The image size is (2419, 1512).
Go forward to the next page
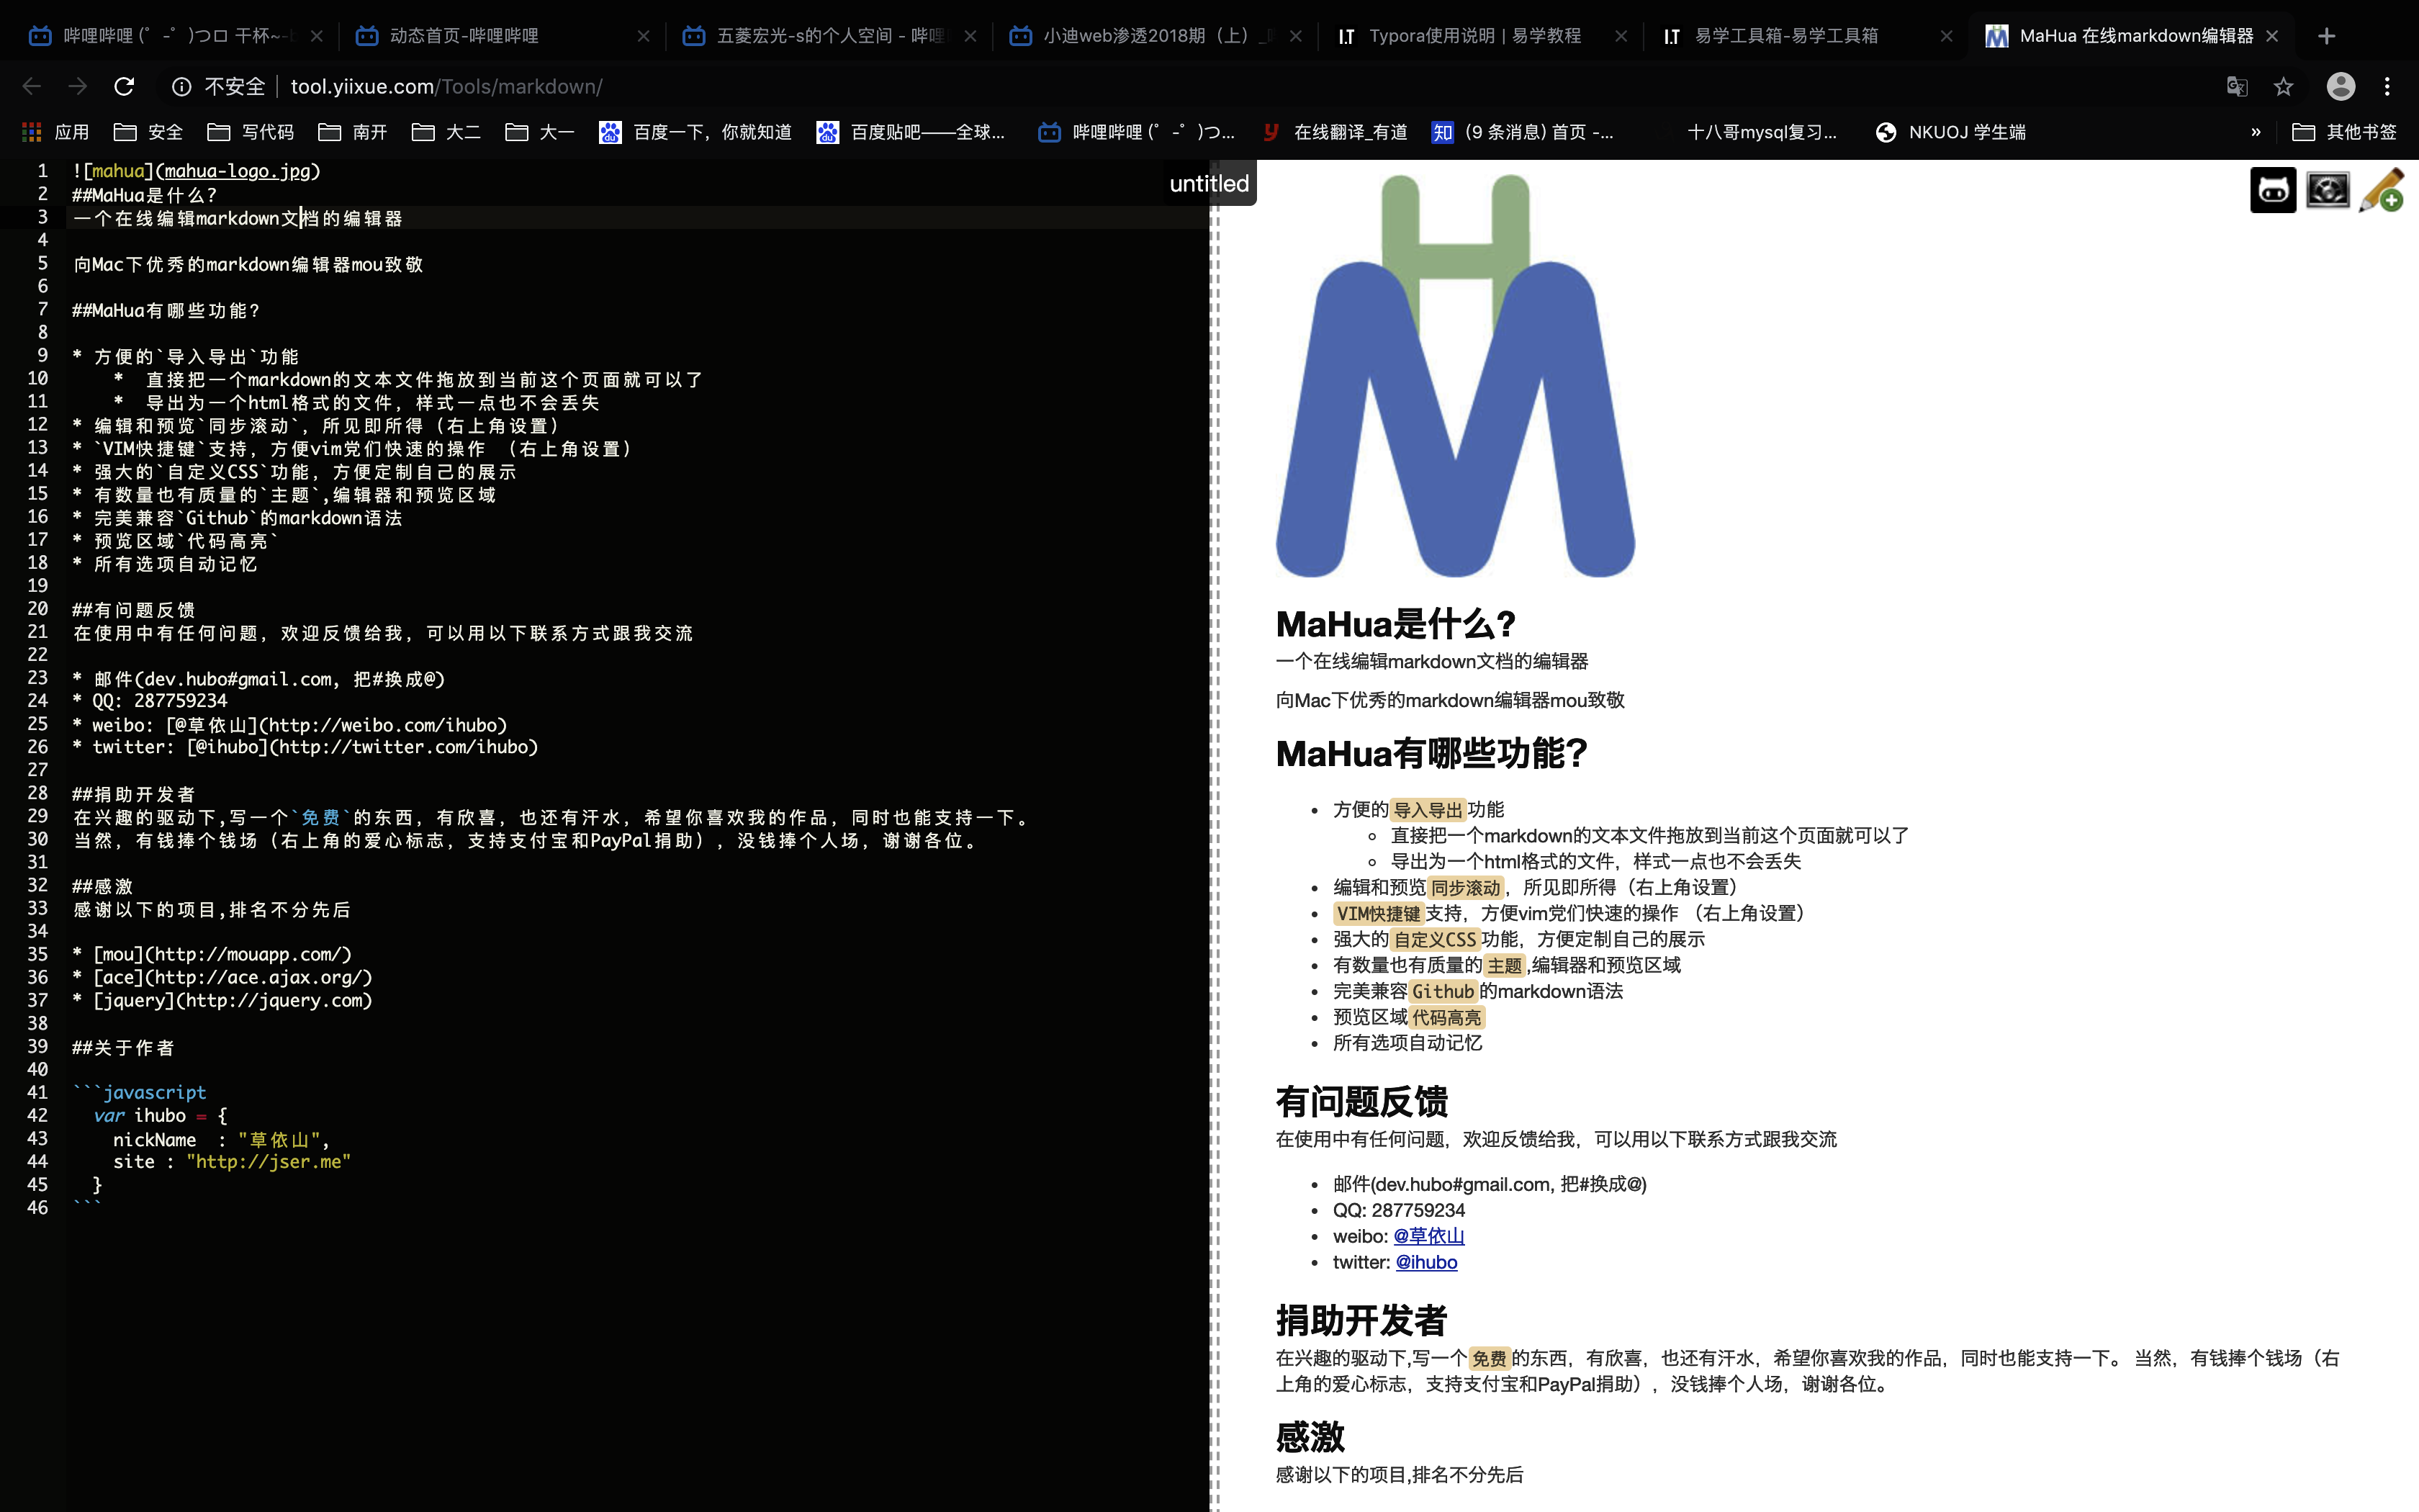coord(78,87)
